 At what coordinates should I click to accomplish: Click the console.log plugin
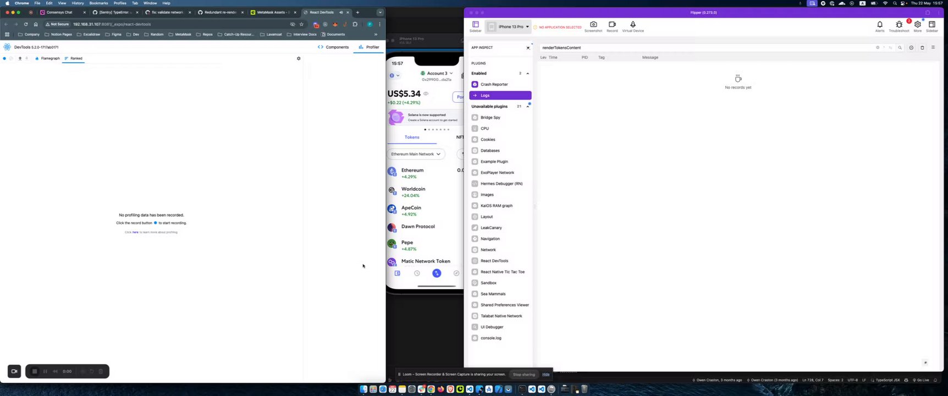coord(500,338)
